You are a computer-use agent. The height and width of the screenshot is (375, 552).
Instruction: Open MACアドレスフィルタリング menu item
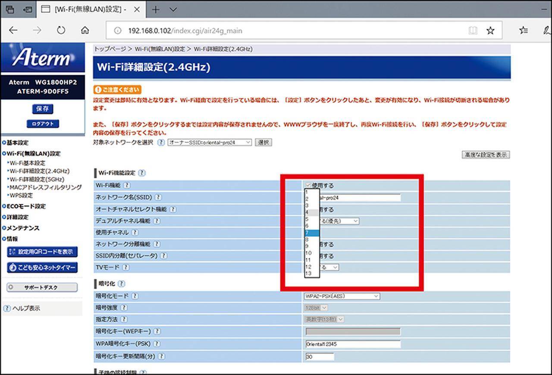pos(45,187)
